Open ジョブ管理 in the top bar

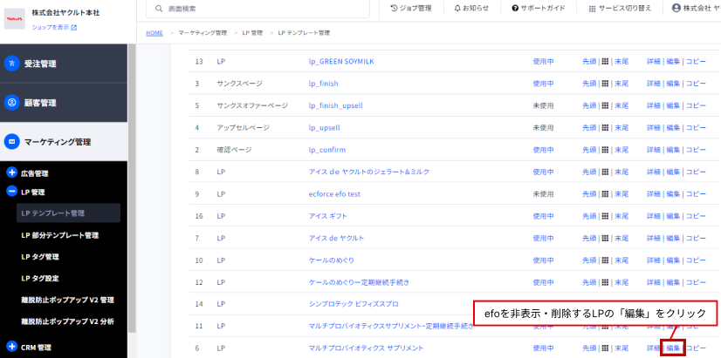[x=411, y=8]
